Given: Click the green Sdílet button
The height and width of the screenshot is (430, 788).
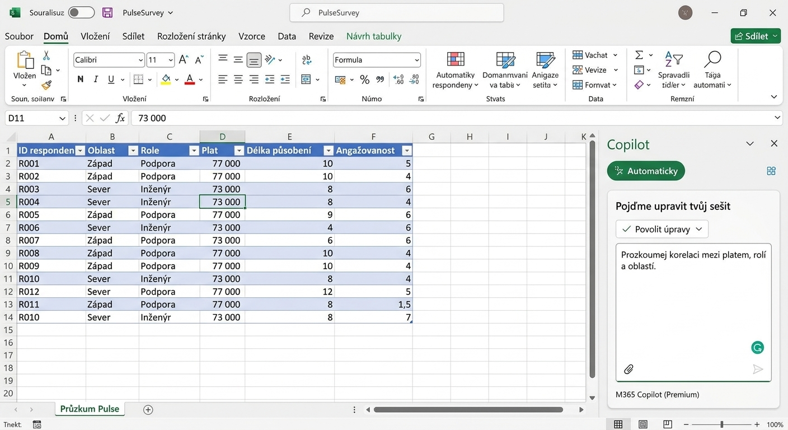Looking at the screenshot, I should [x=756, y=36].
